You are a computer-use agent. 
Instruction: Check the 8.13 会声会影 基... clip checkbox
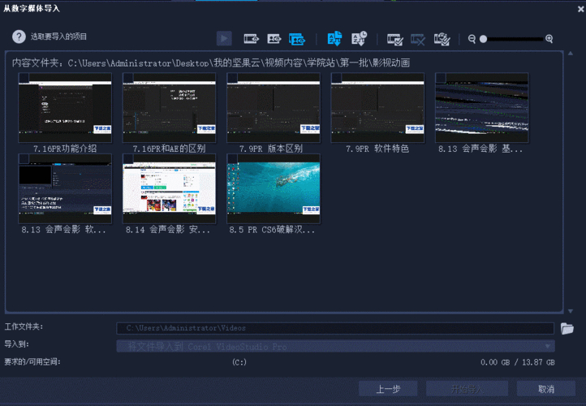pos(441,78)
